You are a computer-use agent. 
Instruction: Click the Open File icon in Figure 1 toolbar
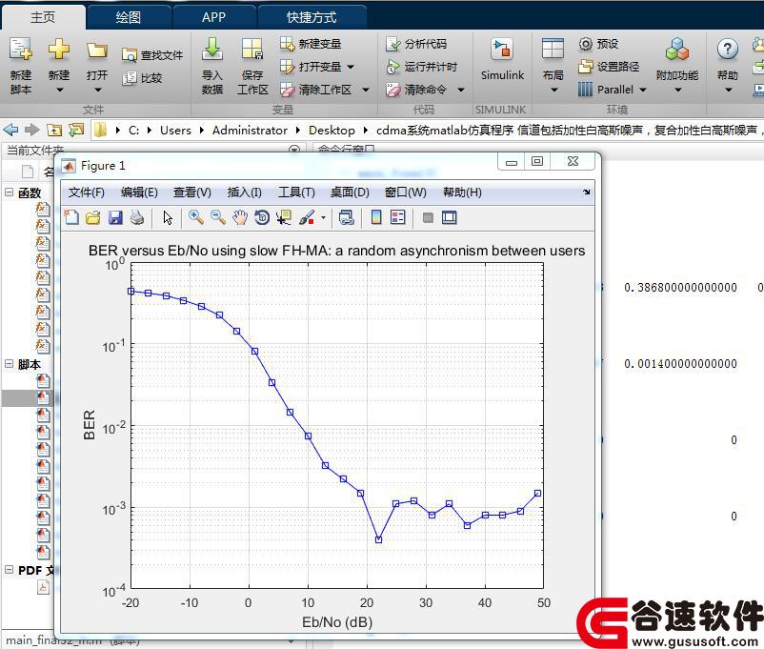point(93,217)
